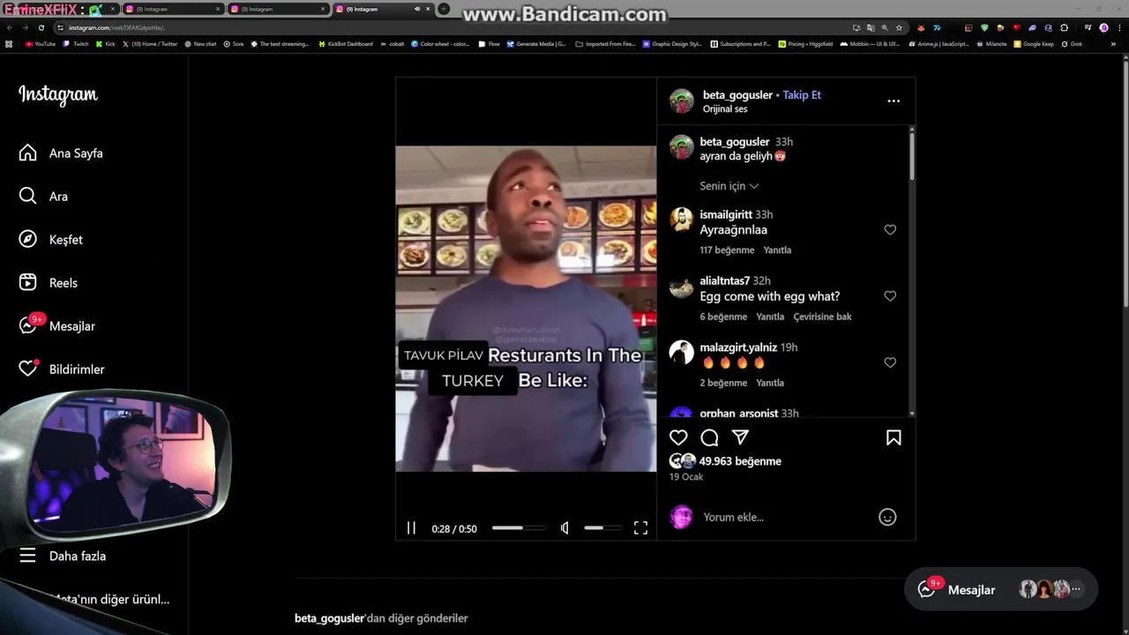Adjust the video volume slider
Viewport: 1129px width, 635px height.
(602, 528)
